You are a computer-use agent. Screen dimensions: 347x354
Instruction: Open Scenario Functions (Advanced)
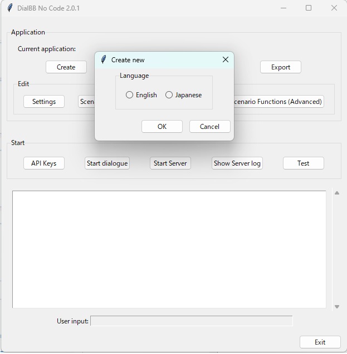(x=278, y=102)
